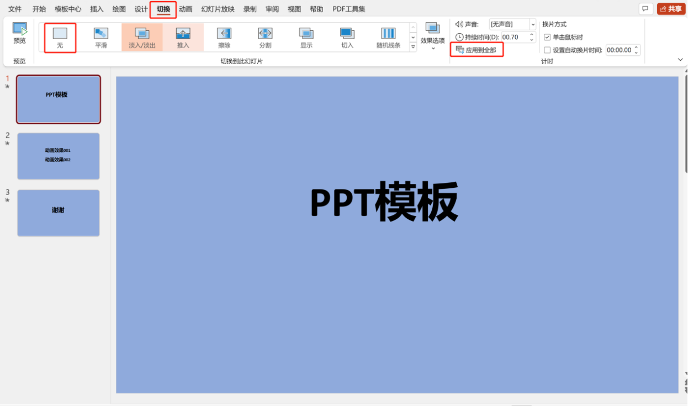This screenshot has height=406, width=688.
Task: Open the 帮助 help tab
Action: click(x=316, y=9)
